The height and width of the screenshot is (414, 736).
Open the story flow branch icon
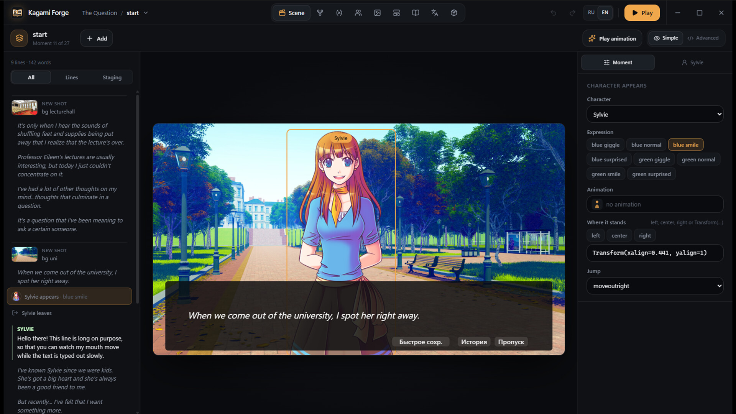[x=320, y=13]
